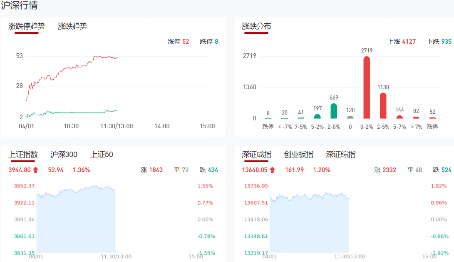Click the 下跌 935 total label
This screenshot has height=262, width=454.
(439, 42)
